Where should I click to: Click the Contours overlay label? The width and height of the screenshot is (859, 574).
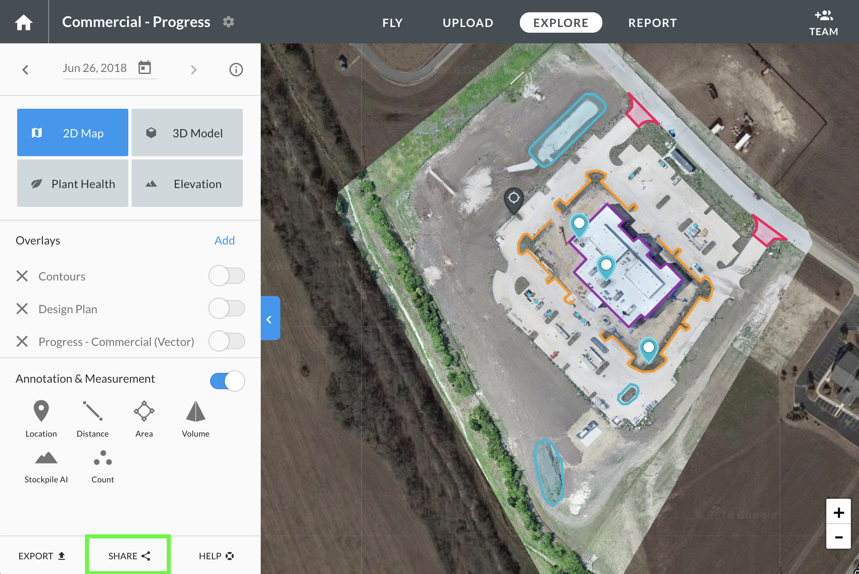tap(62, 276)
